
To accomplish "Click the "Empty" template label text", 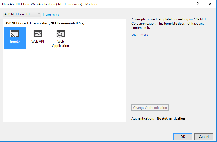I will coord(15,42).
